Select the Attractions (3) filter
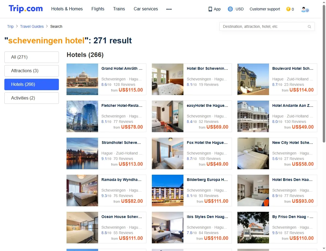The height and width of the screenshot is (251, 326). 32,71
